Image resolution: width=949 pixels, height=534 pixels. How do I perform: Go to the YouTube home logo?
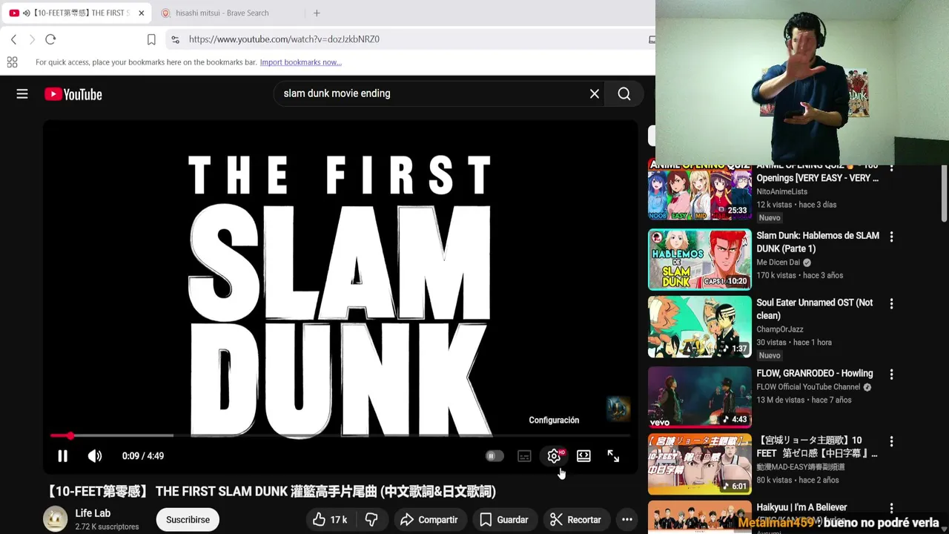point(73,94)
